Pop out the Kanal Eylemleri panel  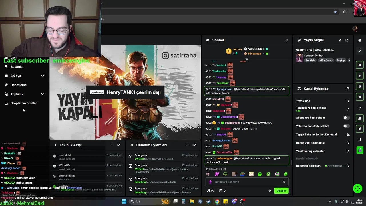[x=347, y=89]
